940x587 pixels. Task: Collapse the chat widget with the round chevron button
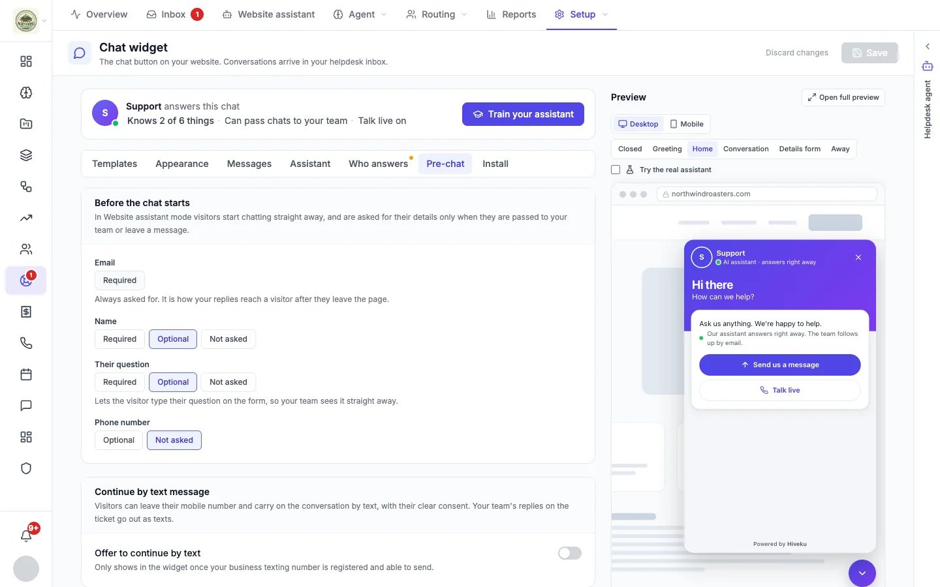tap(862, 573)
